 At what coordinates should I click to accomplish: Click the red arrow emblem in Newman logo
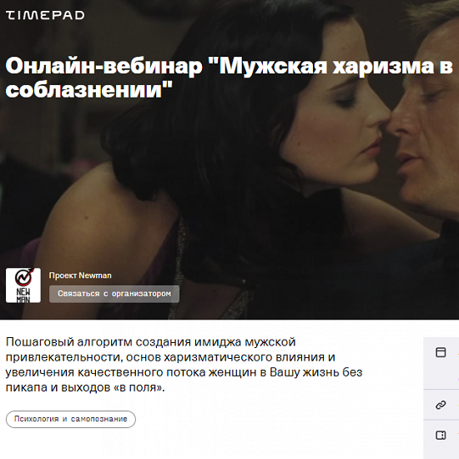tap(23, 277)
